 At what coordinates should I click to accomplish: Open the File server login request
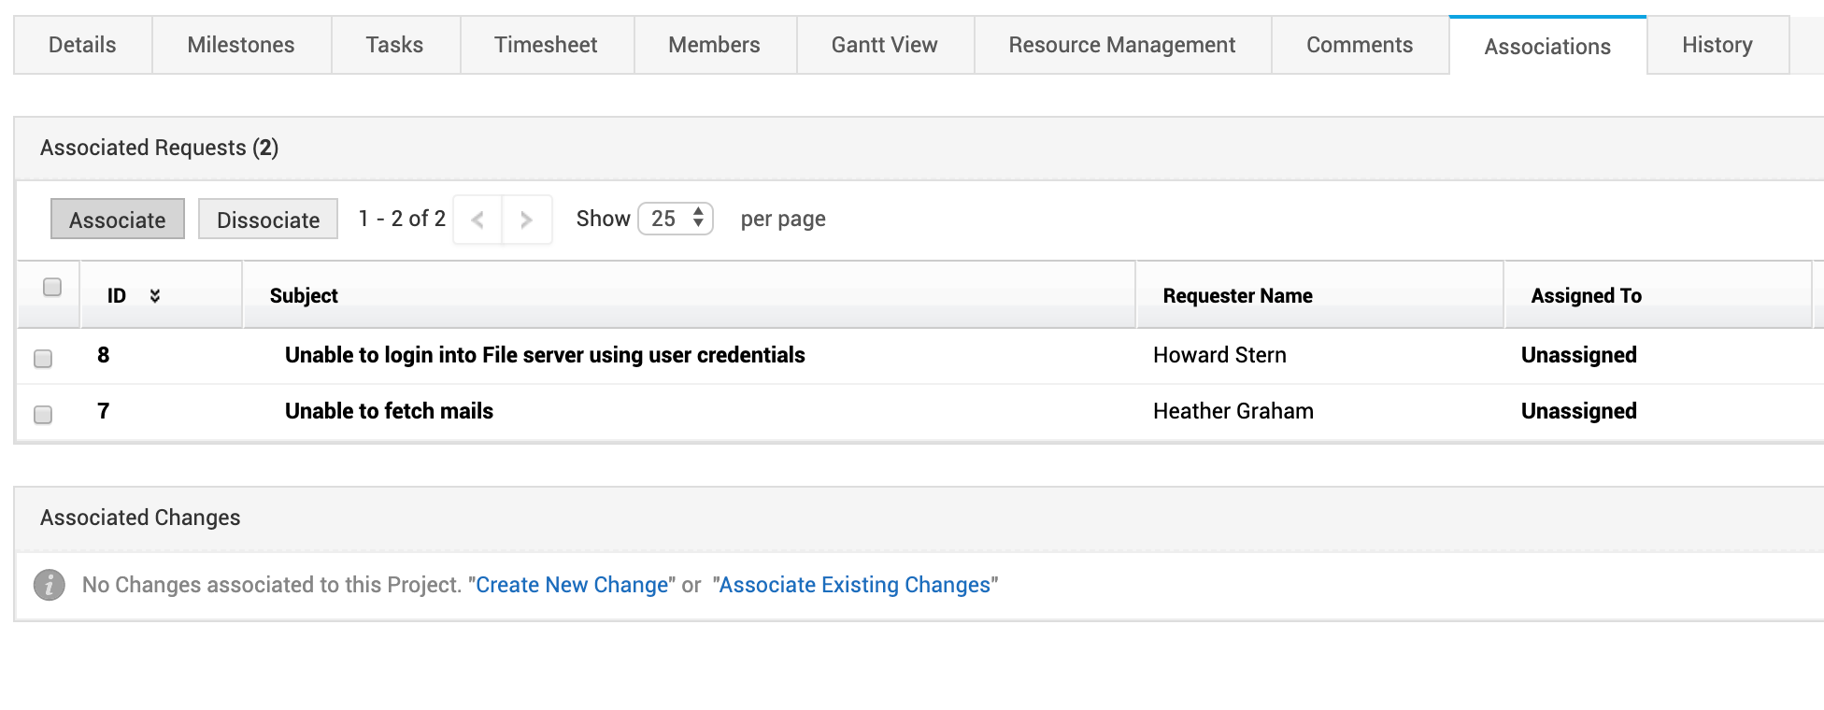point(545,355)
